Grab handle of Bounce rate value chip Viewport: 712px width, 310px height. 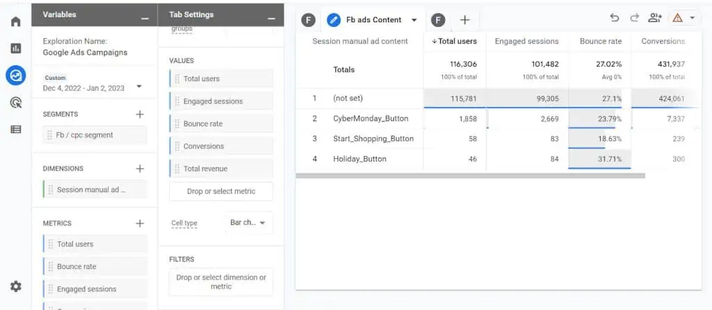177,123
